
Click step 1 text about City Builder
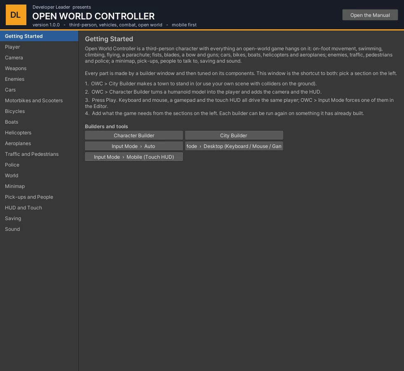[x=201, y=84]
